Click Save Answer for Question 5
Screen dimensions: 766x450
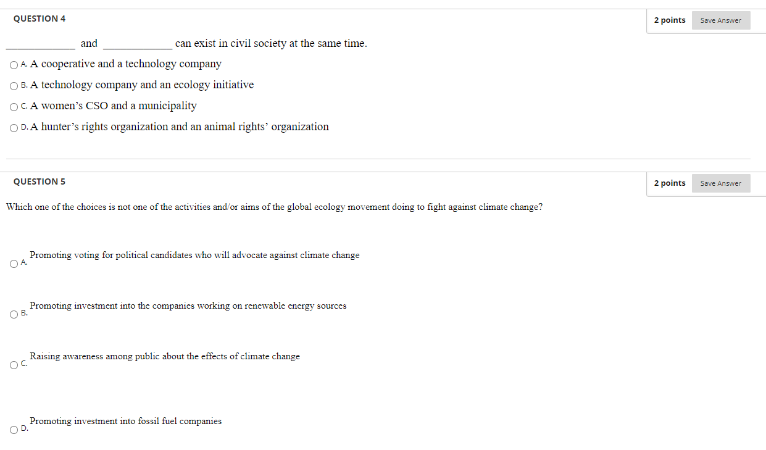(720, 183)
